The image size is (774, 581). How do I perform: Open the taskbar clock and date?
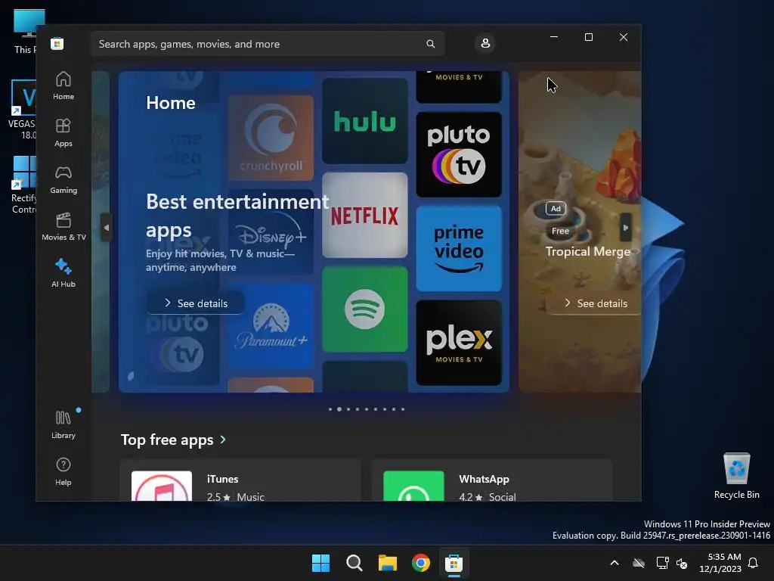click(x=720, y=563)
